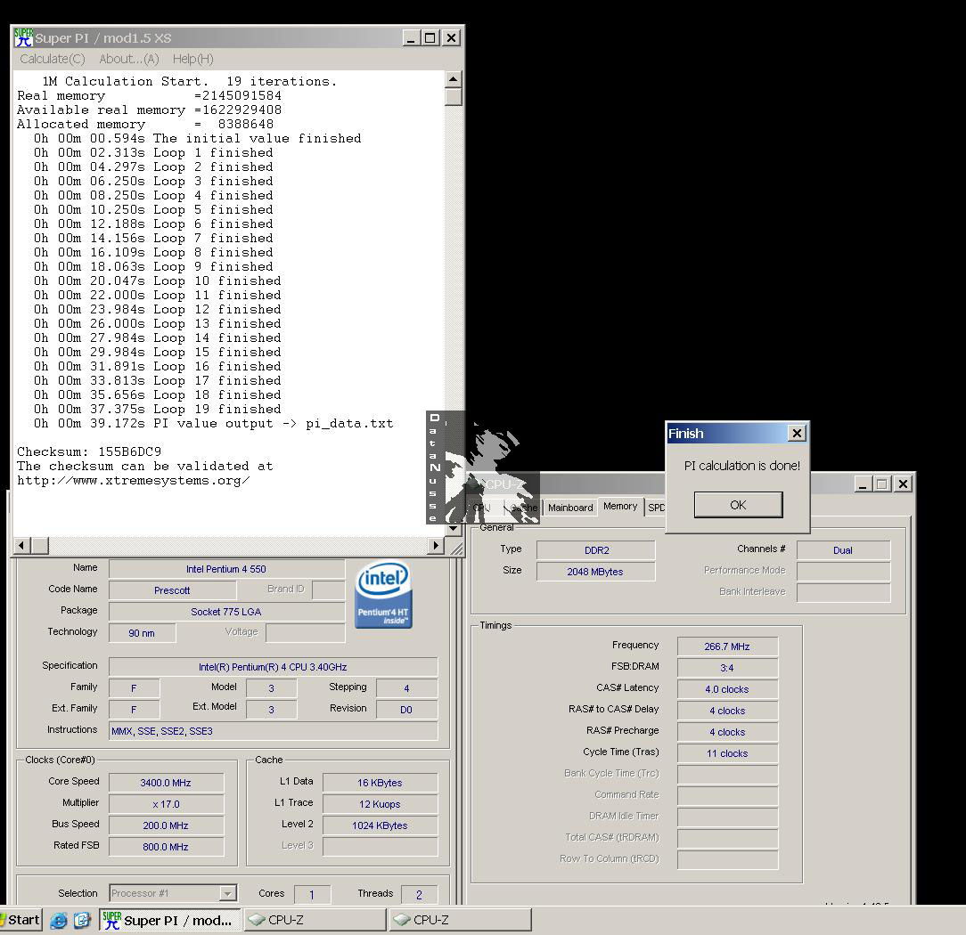Click the '12 Kuops' L1 Trace value

381,804
